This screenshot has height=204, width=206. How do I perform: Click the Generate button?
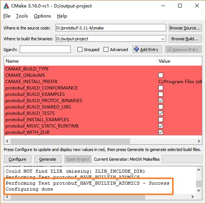pos(48,159)
